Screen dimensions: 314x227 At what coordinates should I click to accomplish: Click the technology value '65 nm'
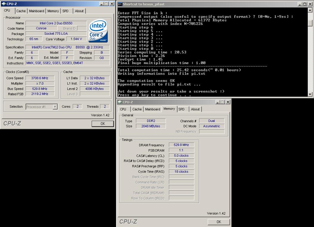coord(34,39)
